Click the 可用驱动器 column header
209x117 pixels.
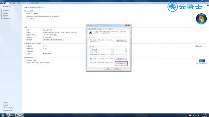[100, 49]
